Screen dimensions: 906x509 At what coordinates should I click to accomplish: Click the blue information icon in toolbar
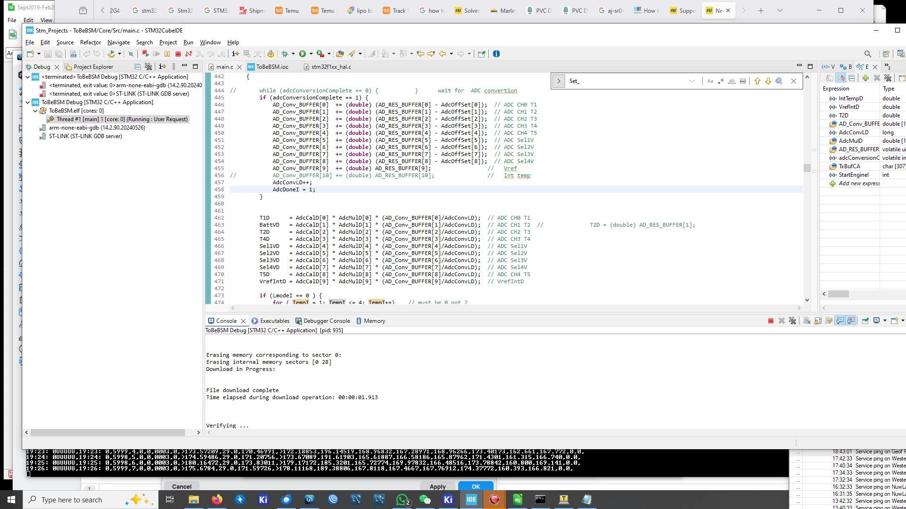[496, 54]
